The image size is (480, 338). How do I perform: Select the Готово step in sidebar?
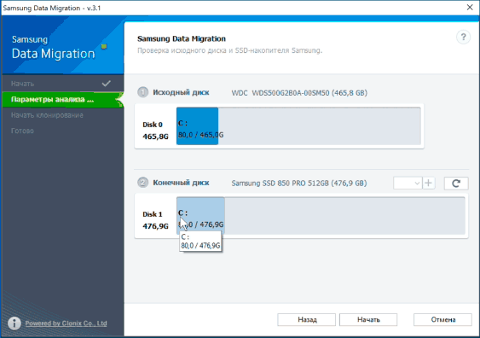click(63, 131)
